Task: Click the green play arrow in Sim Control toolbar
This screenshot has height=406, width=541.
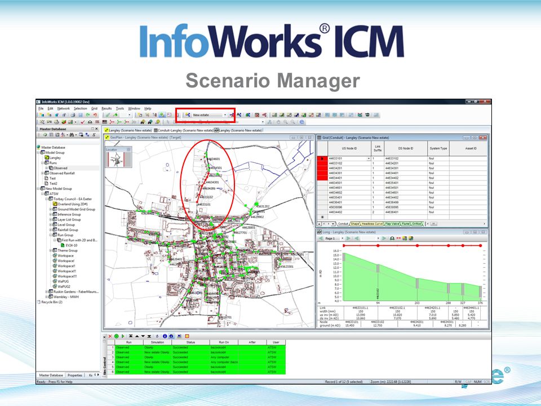Action: click(x=123, y=336)
